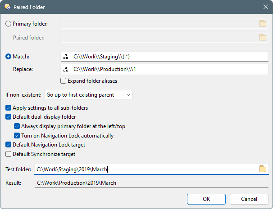Viewport: 273px width, 209px height.
Task: Enable Default Synchronize target checkbox
Action: pos(9,154)
